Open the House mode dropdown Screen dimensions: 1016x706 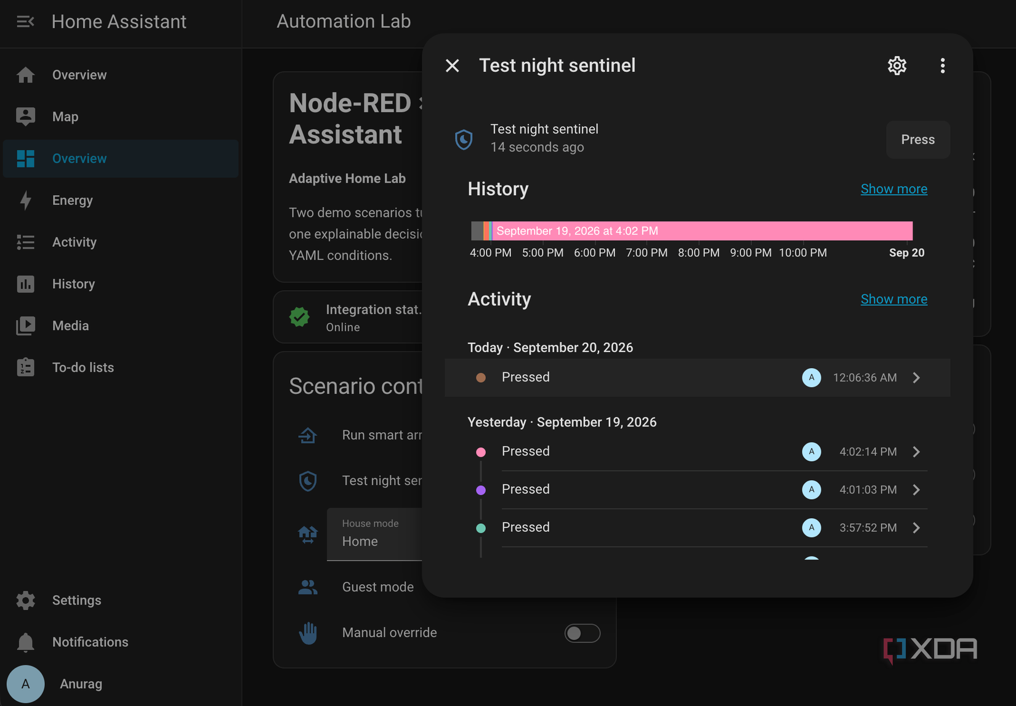[374, 534]
